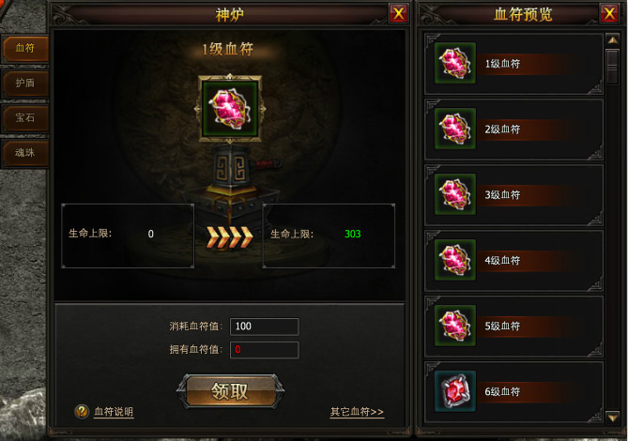
Task: Click the 拥有血符值 field
Action: pyautogui.click(x=265, y=350)
